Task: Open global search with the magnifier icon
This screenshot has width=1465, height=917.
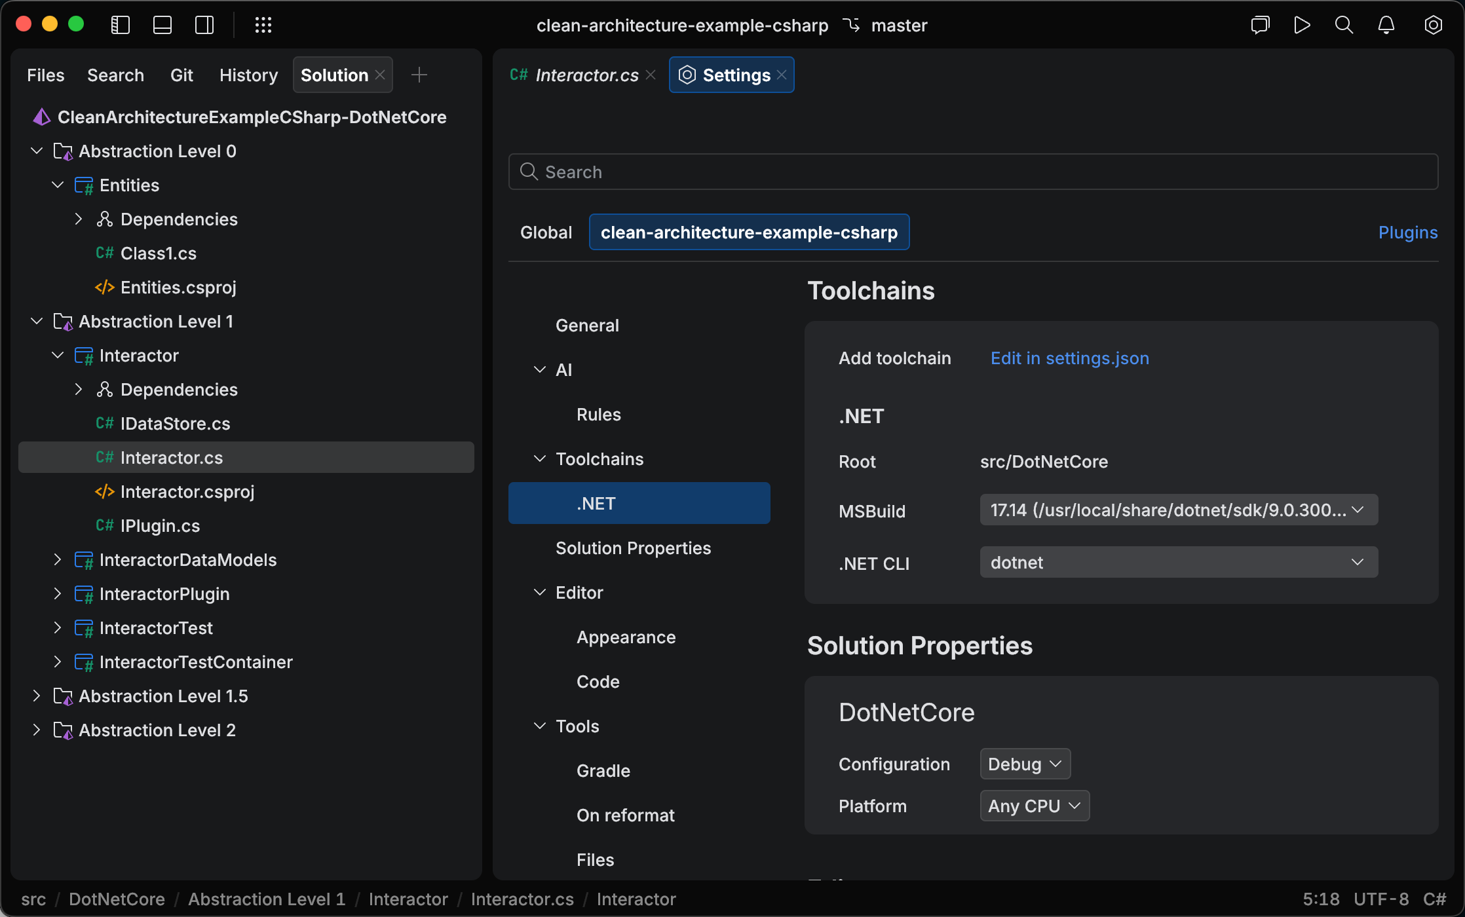Action: click(x=1344, y=25)
